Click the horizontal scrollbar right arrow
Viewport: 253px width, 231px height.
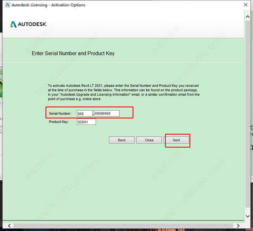tap(238, 226)
